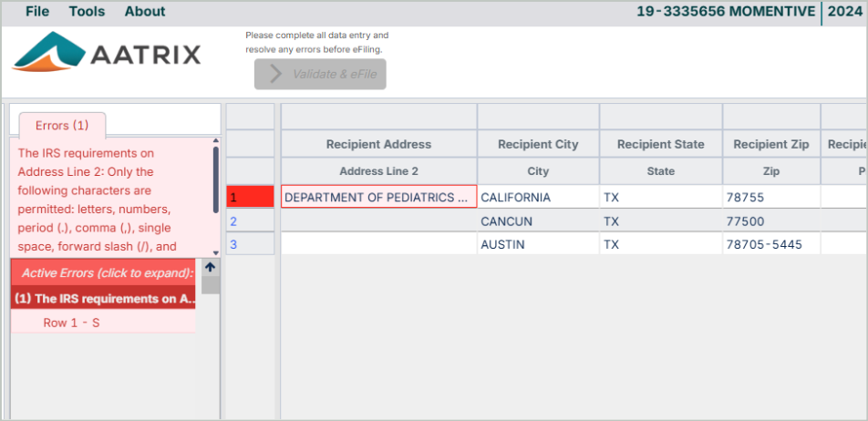
Task: Expand the Active Errors header
Action: point(107,272)
